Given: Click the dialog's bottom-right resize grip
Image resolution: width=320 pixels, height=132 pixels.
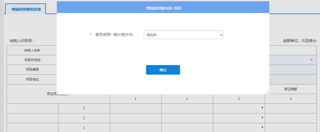Looking at the screenshot, I should pos(267,92).
